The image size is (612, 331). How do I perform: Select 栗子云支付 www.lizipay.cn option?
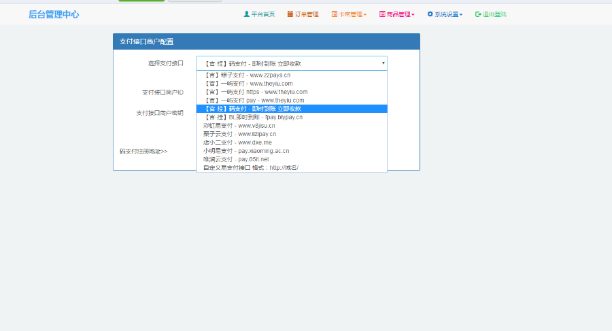292,134
